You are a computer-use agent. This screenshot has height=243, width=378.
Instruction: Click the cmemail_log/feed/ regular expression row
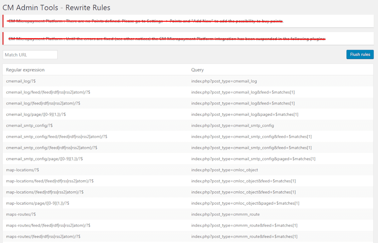click(x=48, y=92)
